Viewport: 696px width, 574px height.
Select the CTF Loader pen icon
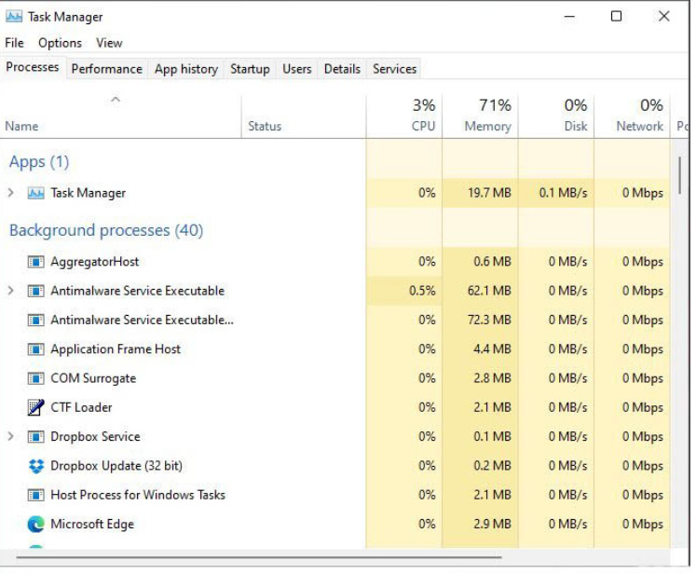click(36, 407)
